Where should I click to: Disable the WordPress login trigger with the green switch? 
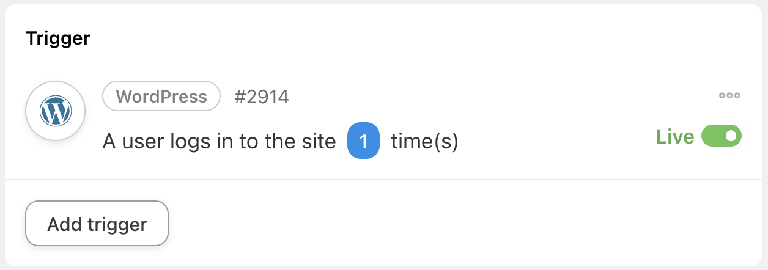pos(721,136)
